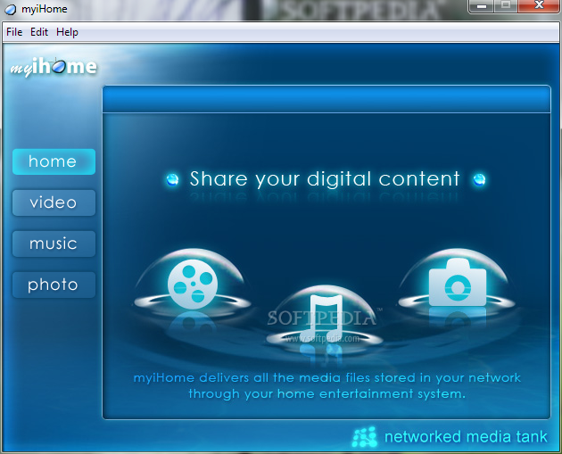The height and width of the screenshot is (454, 562).
Task: Select the home sidebar button
Action: pyautogui.click(x=54, y=161)
